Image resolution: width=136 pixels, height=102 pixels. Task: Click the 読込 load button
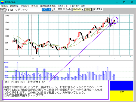click(88, 9)
